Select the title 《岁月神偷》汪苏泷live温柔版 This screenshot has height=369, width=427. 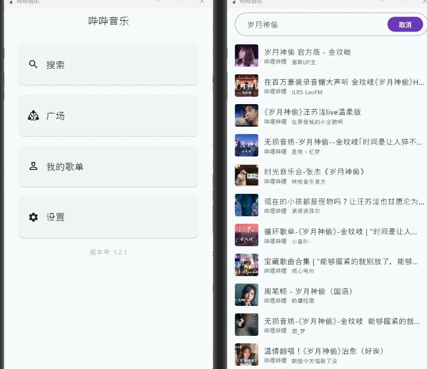pos(312,112)
